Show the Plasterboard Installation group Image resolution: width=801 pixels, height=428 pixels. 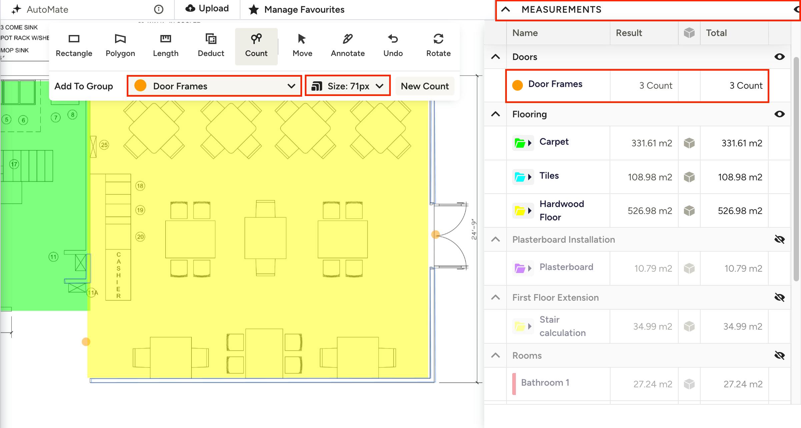[779, 239]
